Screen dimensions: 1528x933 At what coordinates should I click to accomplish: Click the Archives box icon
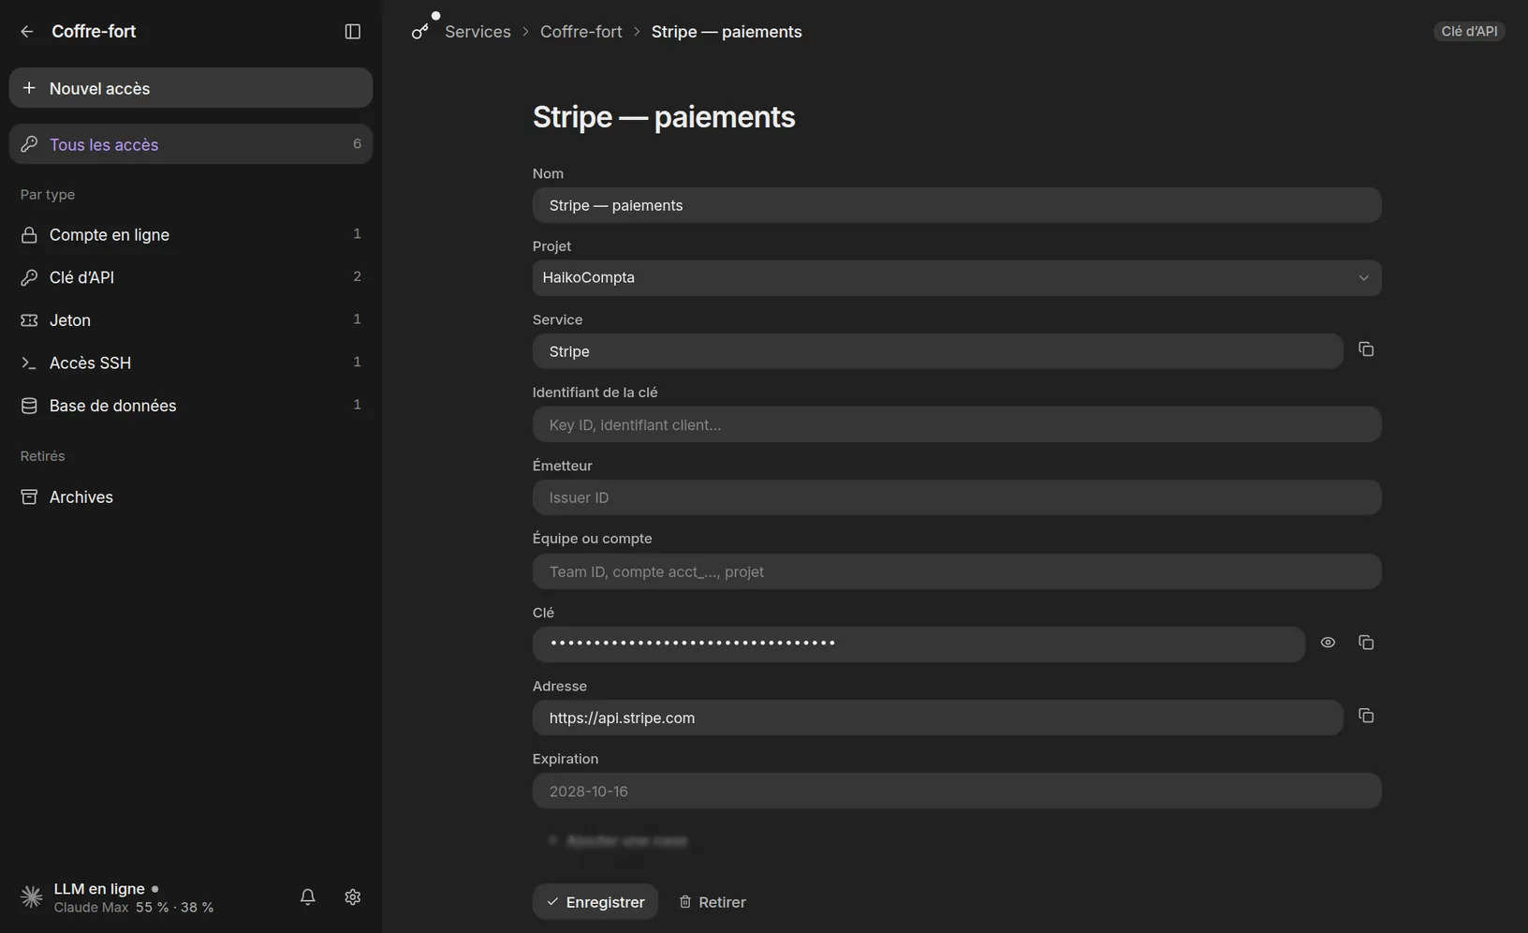[x=29, y=497]
